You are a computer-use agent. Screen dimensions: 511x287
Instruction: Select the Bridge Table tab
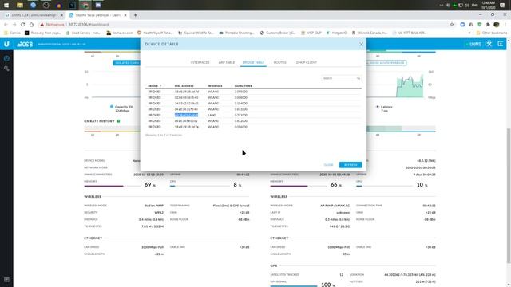click(x=253, y=62)
